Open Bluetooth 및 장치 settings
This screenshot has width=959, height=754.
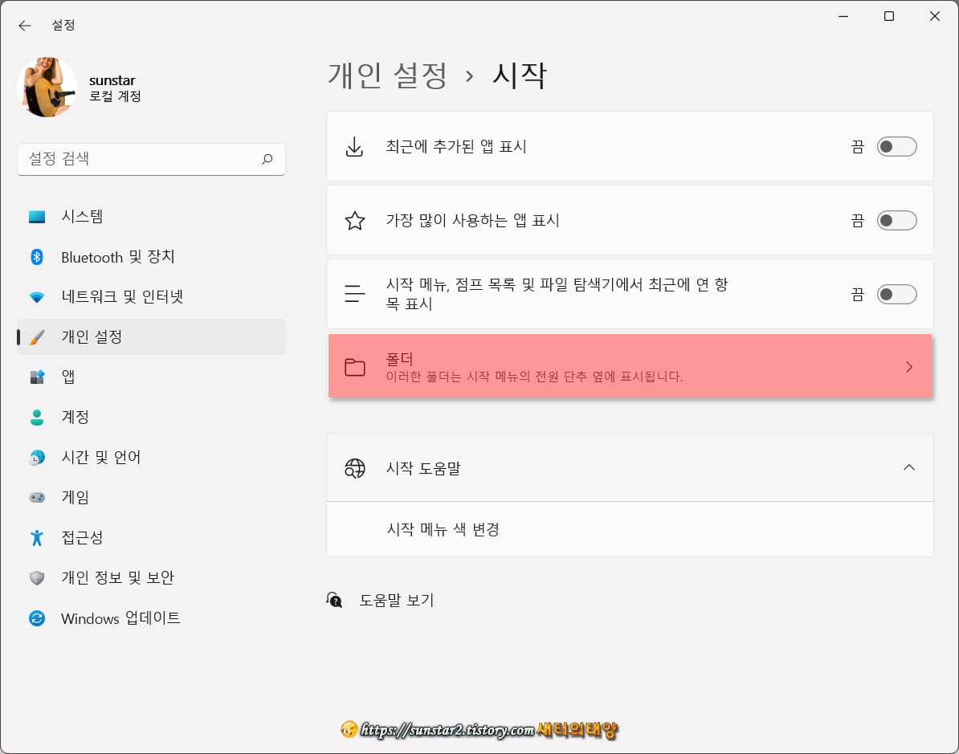tap(36, 257)
